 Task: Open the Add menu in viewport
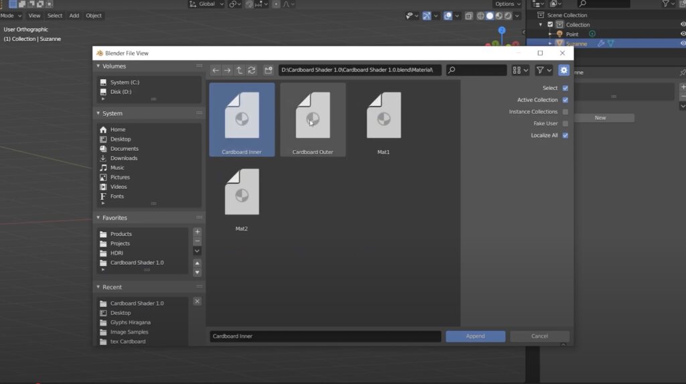(74, 15)
